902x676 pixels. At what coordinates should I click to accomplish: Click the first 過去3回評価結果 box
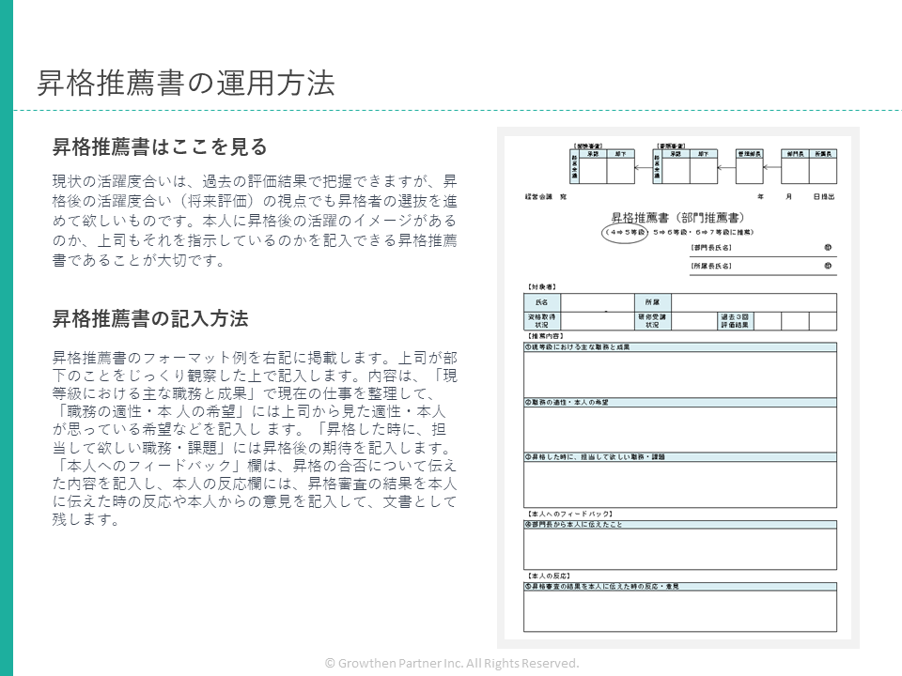[x=768, y=321]
